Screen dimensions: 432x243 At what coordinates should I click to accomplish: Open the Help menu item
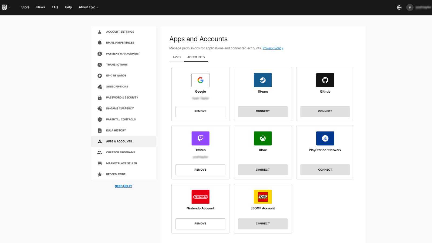click(68, 7)
